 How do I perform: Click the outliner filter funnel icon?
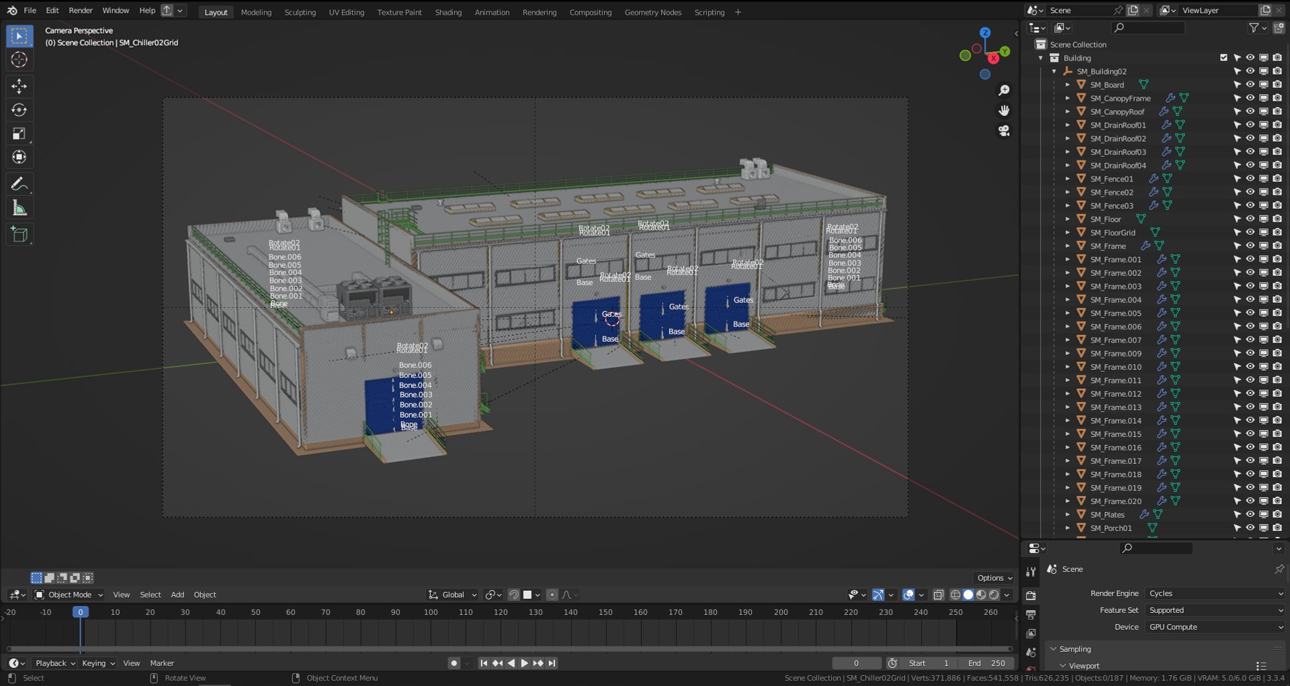1254,28
